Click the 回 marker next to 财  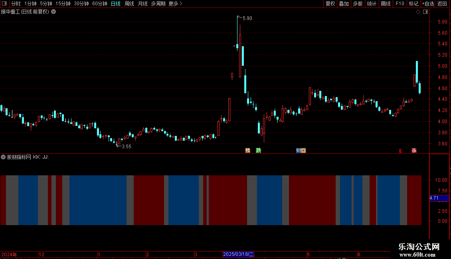tap(303, 151)
